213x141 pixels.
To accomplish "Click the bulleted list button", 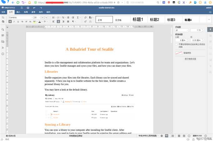I will 54,18.
